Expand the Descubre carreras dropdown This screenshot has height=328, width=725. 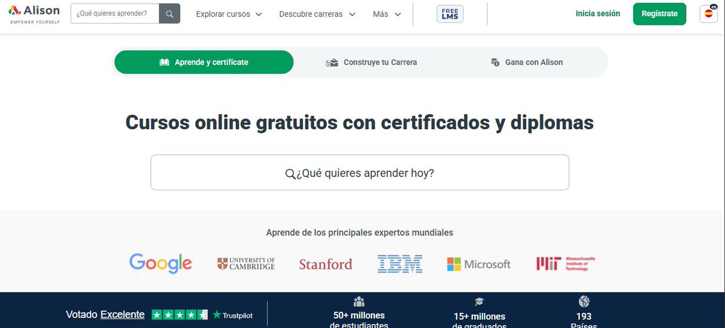(317, 14)
